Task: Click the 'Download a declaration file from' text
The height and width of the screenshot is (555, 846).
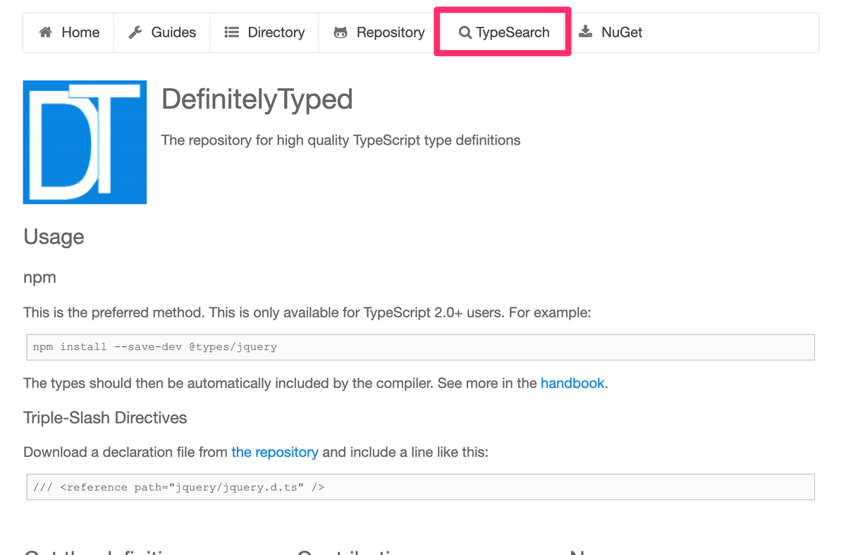Action: pyautogui.click(x=125, y=452)
